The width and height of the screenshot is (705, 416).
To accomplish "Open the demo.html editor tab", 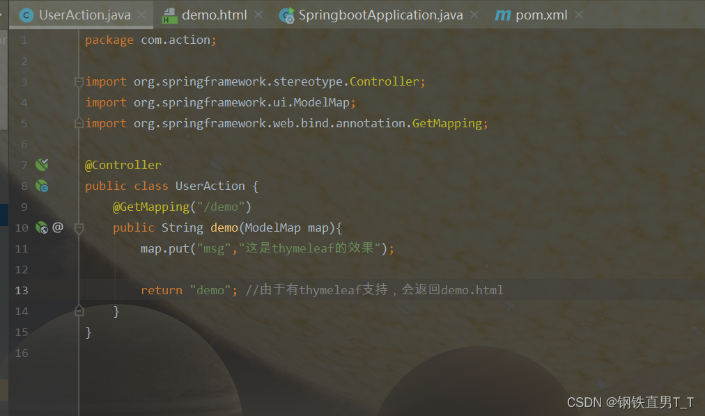I will pyautogui.click(x=214, y=15).
